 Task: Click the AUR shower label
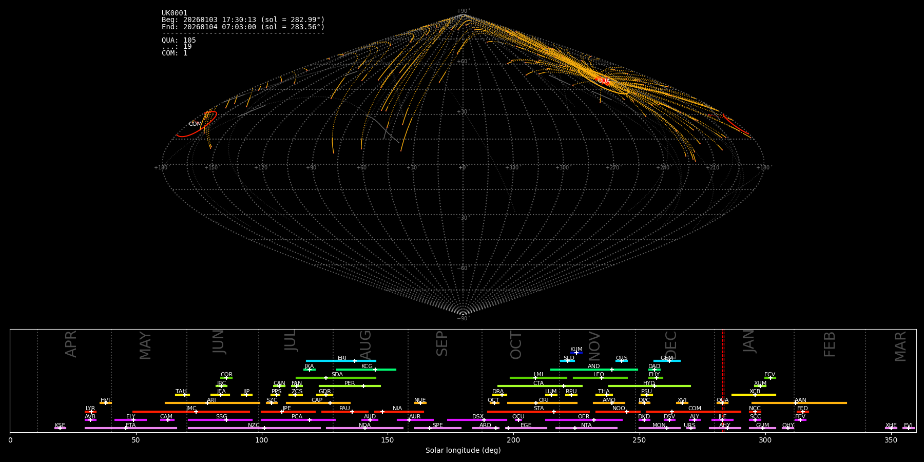415,417
